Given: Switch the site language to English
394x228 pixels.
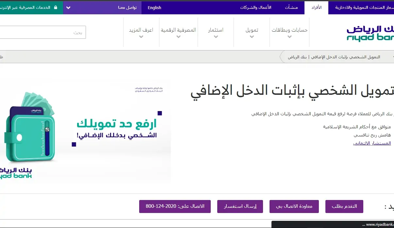Looking at the screenshot, I should (155, 7).
